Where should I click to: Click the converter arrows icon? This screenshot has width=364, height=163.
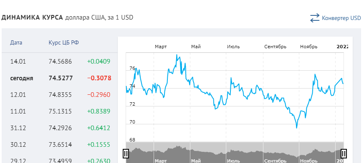(315, 18)
